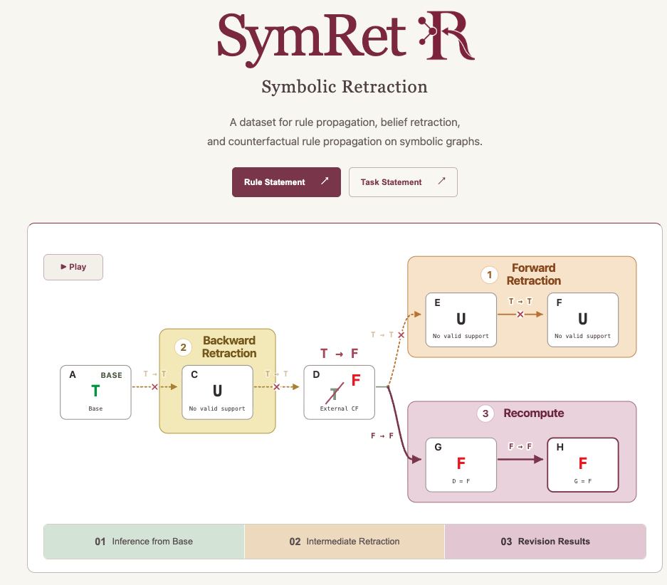Click the arrow icon on Rule Statement
The image size is (667, 585).
pos(325,181)
